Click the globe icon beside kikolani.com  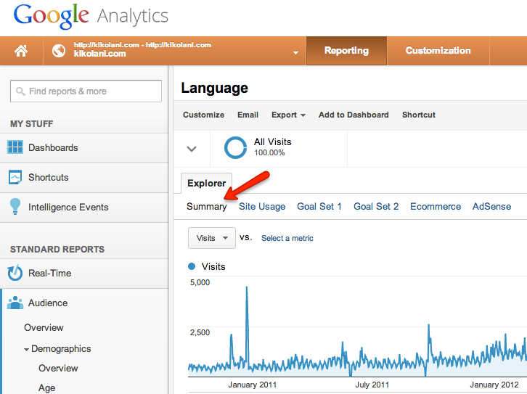click(60, 51)
